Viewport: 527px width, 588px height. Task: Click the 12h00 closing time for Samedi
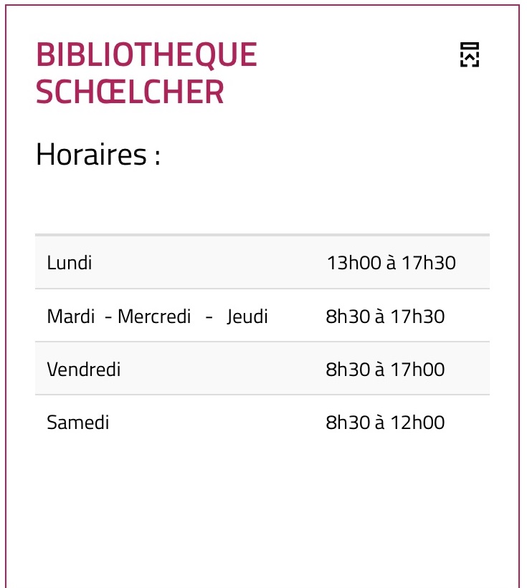(417, 423)
